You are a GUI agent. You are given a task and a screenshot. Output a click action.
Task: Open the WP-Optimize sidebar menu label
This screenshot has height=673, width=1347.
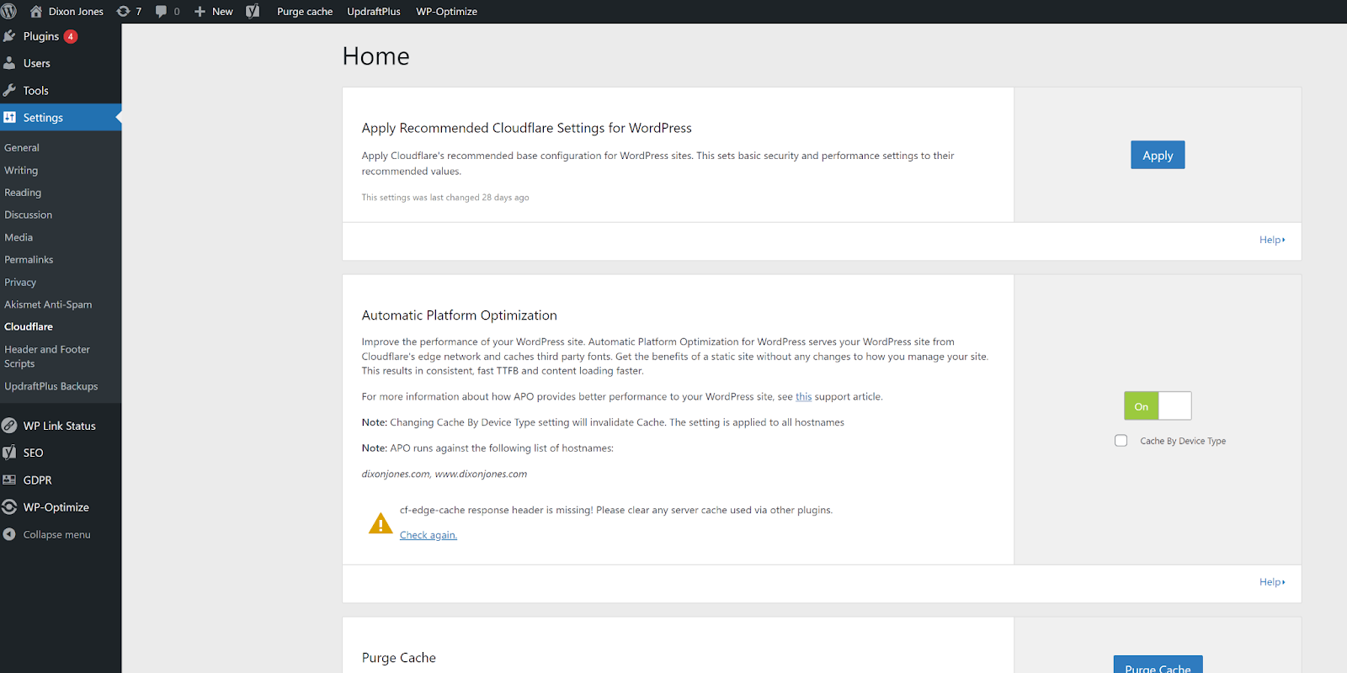(x=56, y=507)
